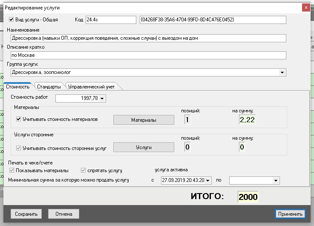Toggle Учитывать стоимость сторонних услуг checkbox
Viewport: 314px width, 226px height.
pos(19,148)
